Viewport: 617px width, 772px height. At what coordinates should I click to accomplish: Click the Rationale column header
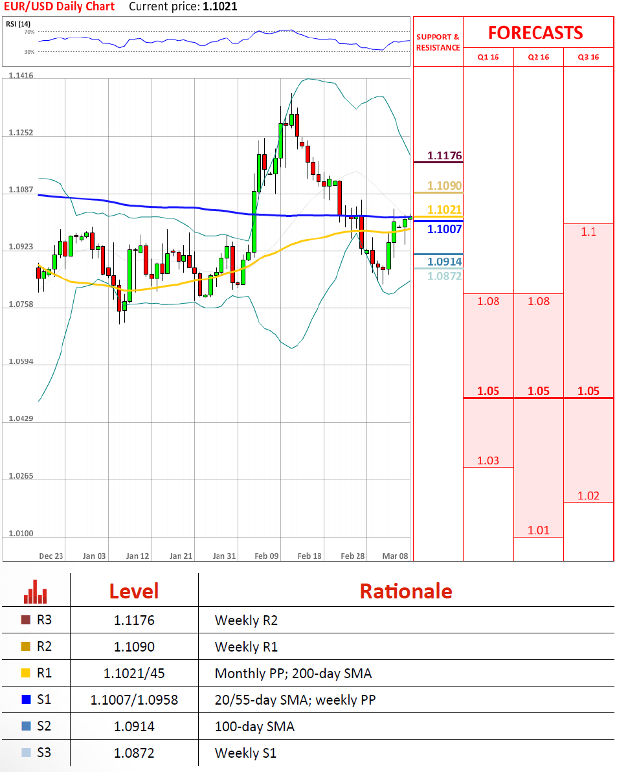[x=406, y=591]
